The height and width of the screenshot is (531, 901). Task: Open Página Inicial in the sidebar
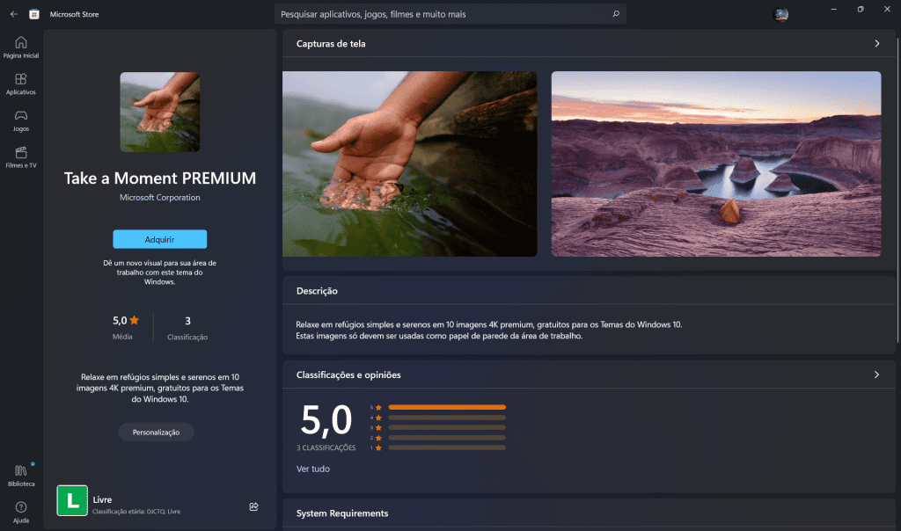coord(21,47)
